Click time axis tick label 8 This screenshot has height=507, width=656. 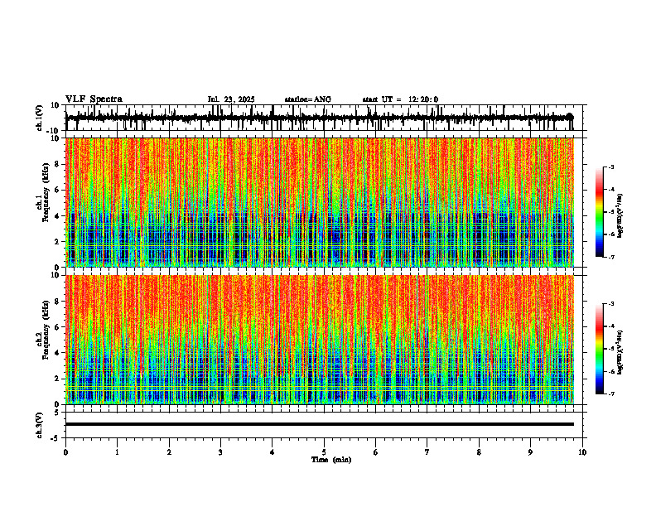(x=479, y=452)
